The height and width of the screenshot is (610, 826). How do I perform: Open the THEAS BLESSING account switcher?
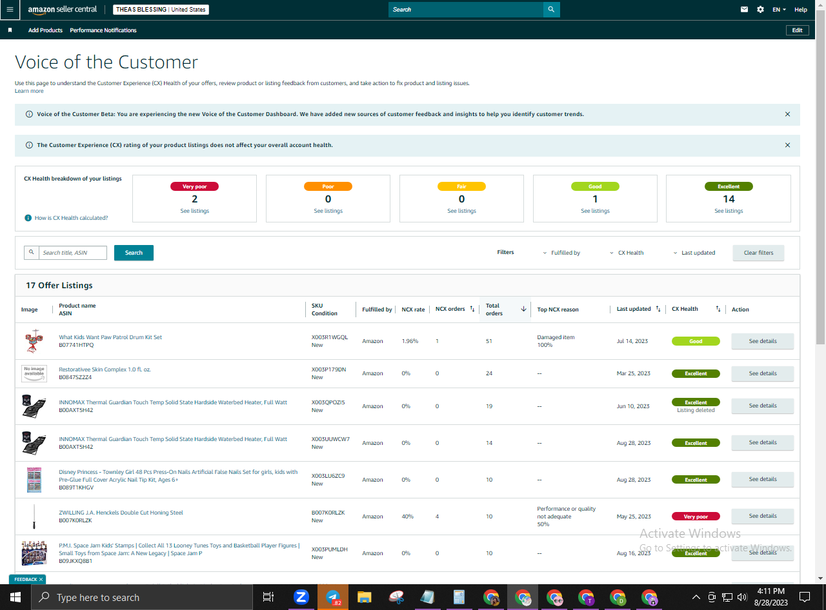click(x=161, y=10)
